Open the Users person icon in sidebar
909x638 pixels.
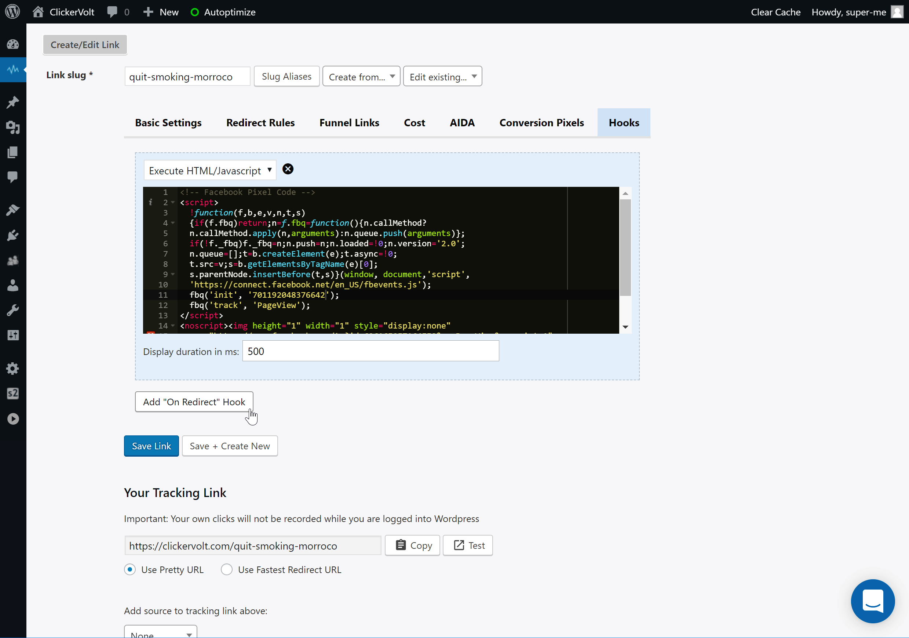click(x=13, y=285)
